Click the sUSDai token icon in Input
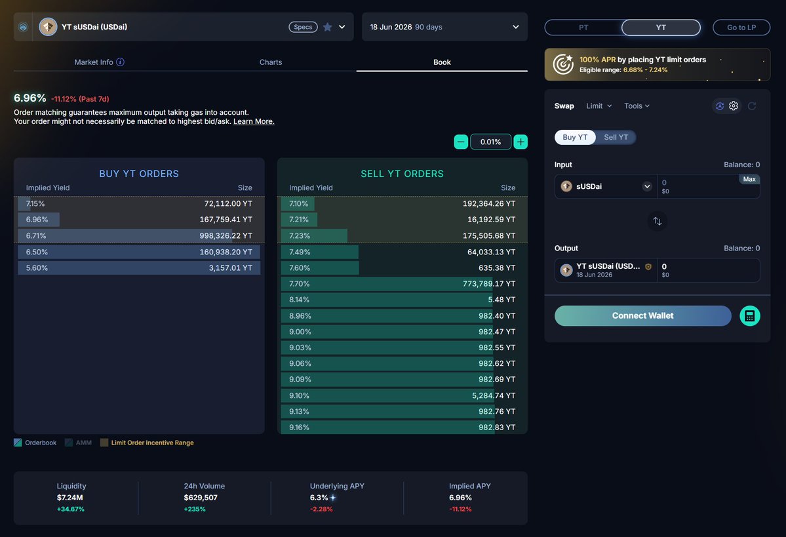 pyautogui.click(x=566, y=186)
